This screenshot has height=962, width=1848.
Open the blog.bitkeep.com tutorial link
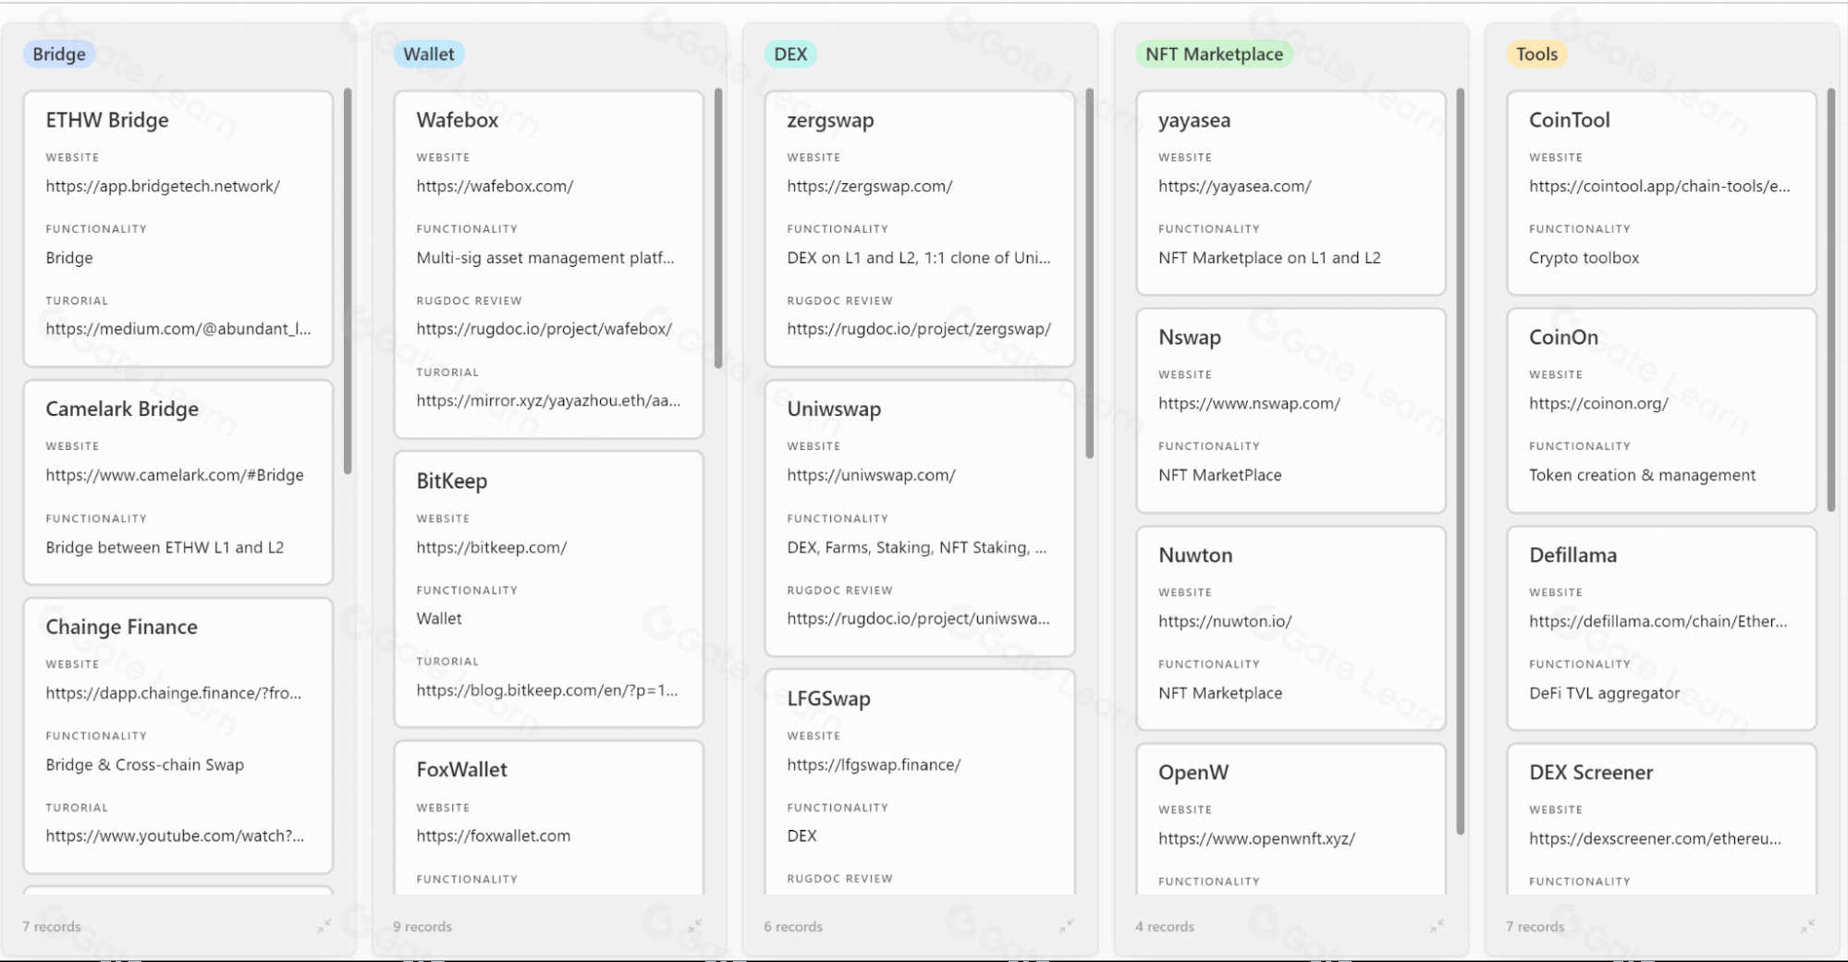[x=547, y=690]
